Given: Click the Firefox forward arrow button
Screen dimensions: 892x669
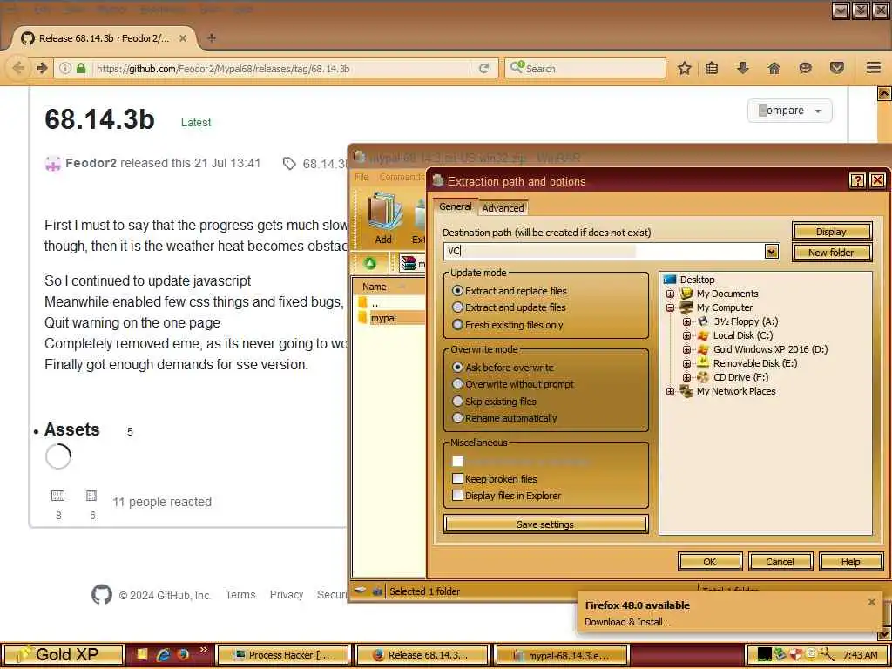Looking at the screenshot, I should [42, 68].
